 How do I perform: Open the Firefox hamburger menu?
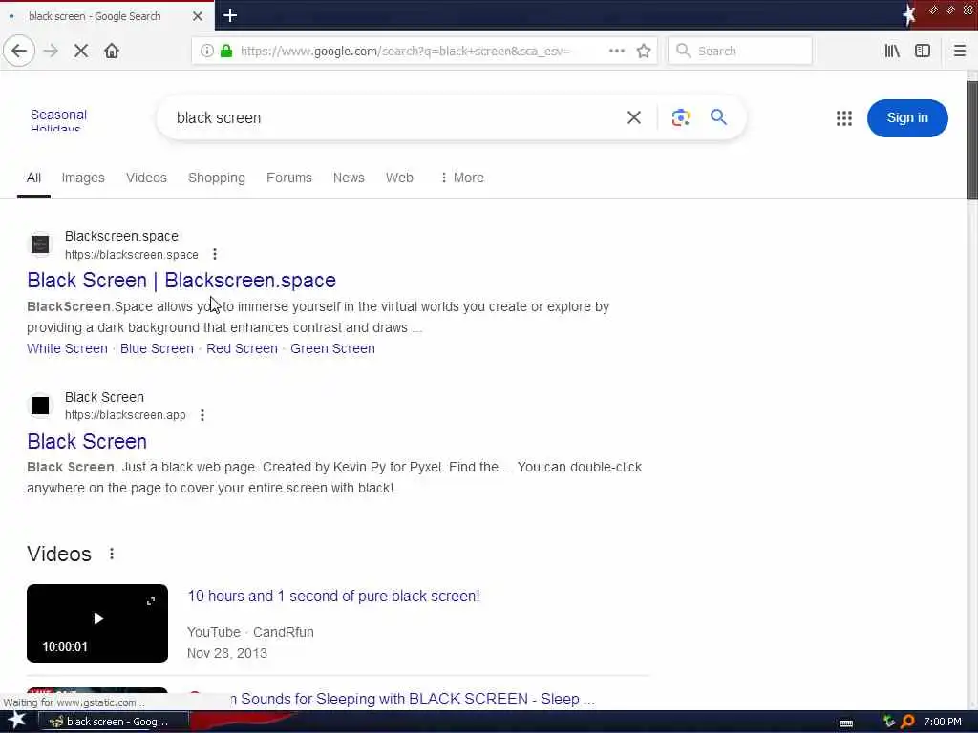(959, 52)
